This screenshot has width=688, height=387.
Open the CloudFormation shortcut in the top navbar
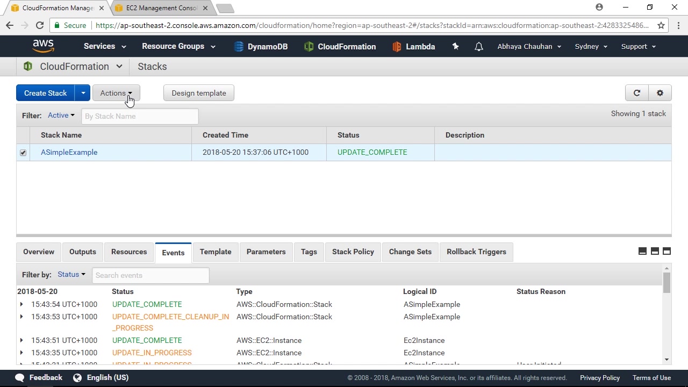340,47
